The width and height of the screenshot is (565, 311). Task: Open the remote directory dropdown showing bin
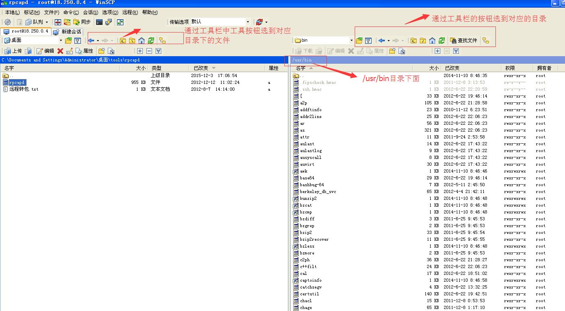324,40
